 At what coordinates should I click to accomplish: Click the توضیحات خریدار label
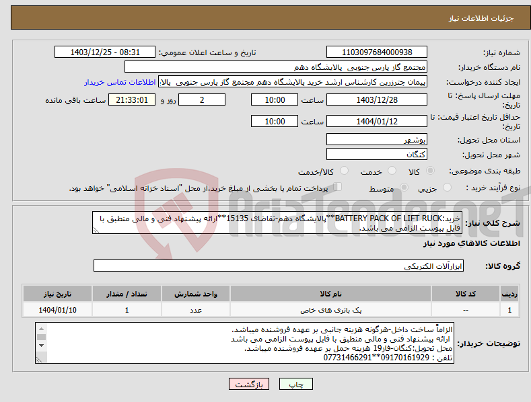click(489, 344)
